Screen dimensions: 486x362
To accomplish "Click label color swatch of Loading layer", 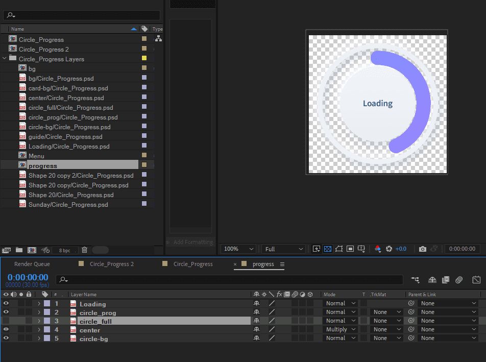I will 47,303.
